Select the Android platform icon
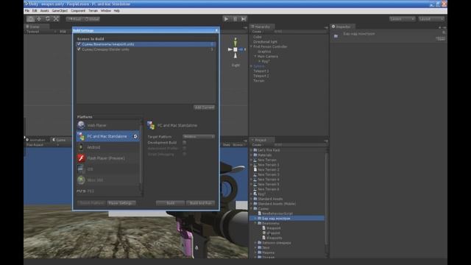 click(81, 147)
